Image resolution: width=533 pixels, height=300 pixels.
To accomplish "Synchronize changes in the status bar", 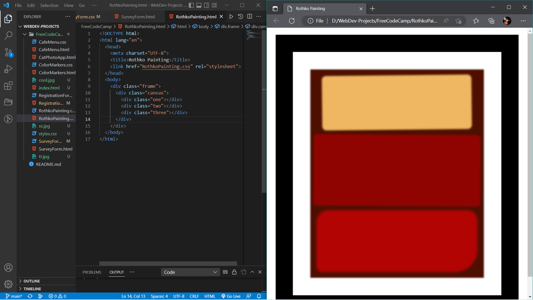I will point(30,296).
